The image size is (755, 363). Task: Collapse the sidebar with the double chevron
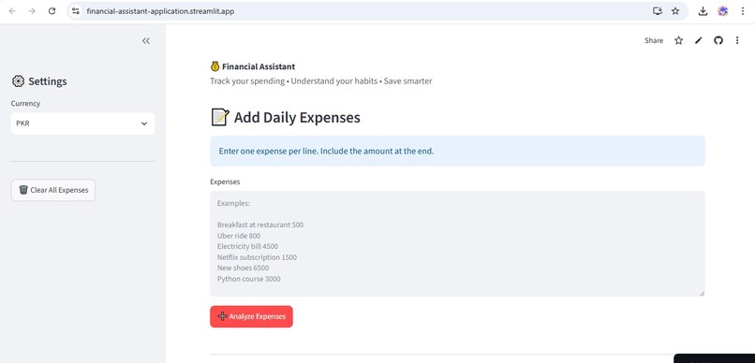[x=146, y=41]
